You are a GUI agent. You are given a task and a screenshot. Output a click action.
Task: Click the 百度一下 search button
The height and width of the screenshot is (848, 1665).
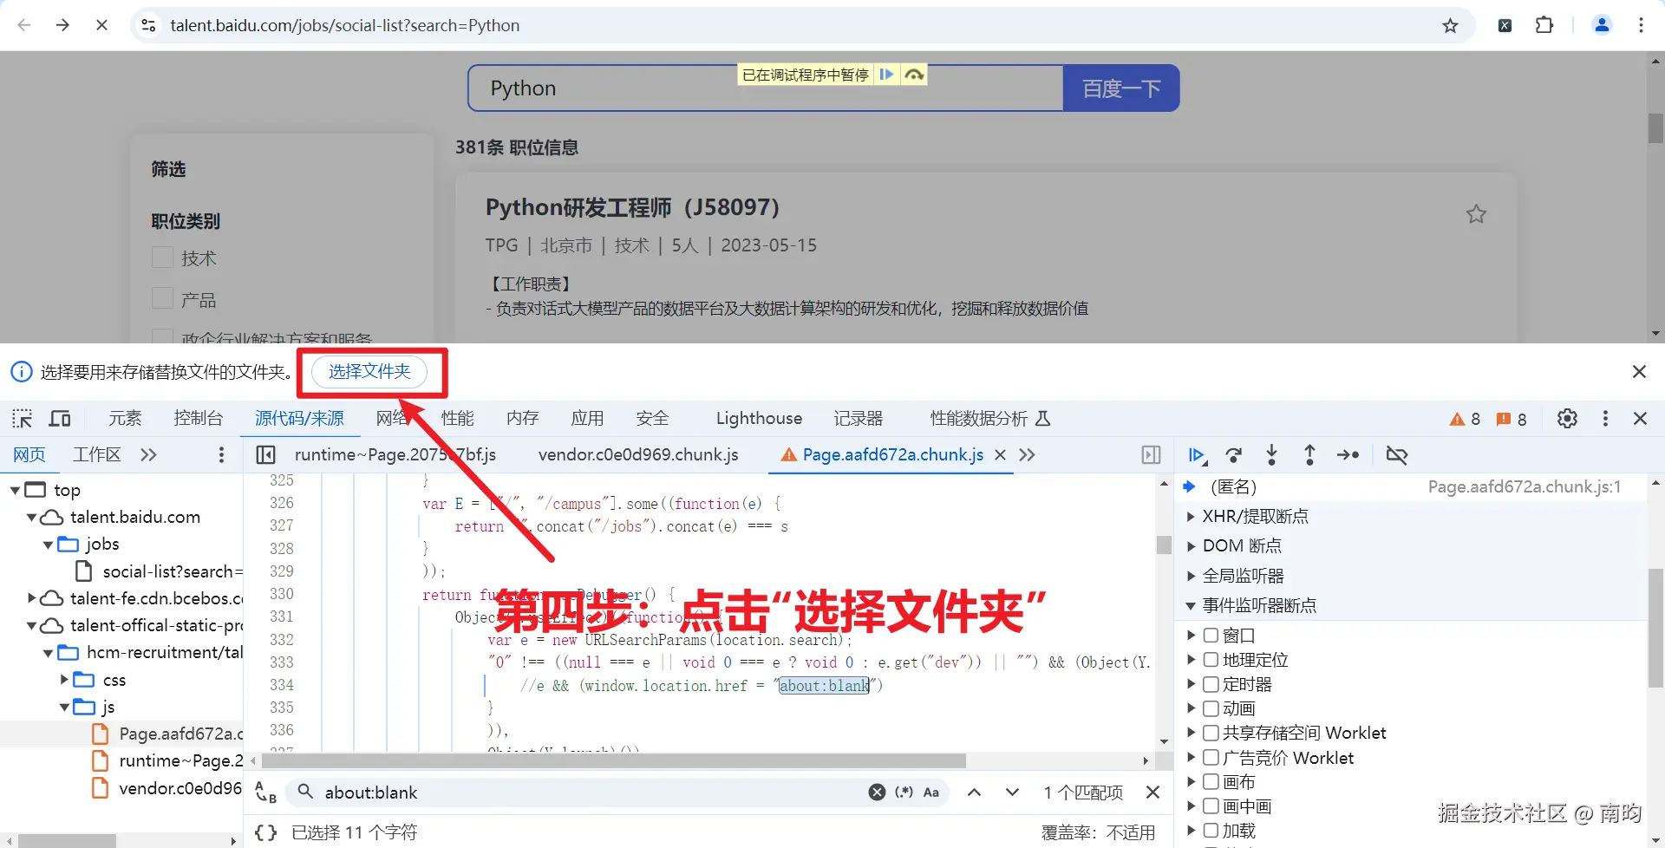coord(1120,88)
